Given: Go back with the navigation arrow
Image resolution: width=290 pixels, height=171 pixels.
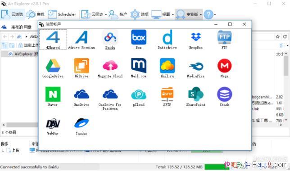Looking at the screenshot, I should [5, 36].
